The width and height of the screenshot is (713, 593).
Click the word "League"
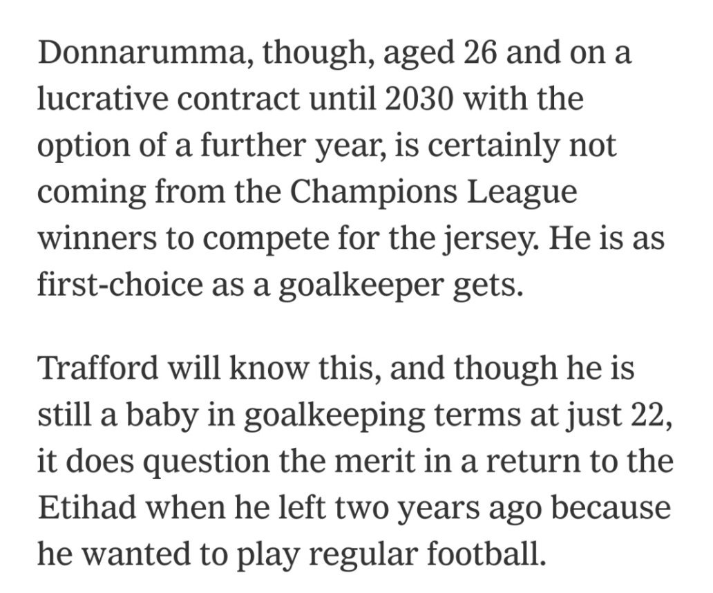522,194
